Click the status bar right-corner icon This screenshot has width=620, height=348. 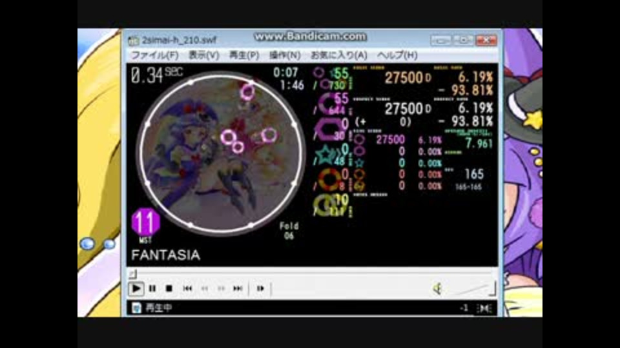pyautogui.click(x=484, y=308)
